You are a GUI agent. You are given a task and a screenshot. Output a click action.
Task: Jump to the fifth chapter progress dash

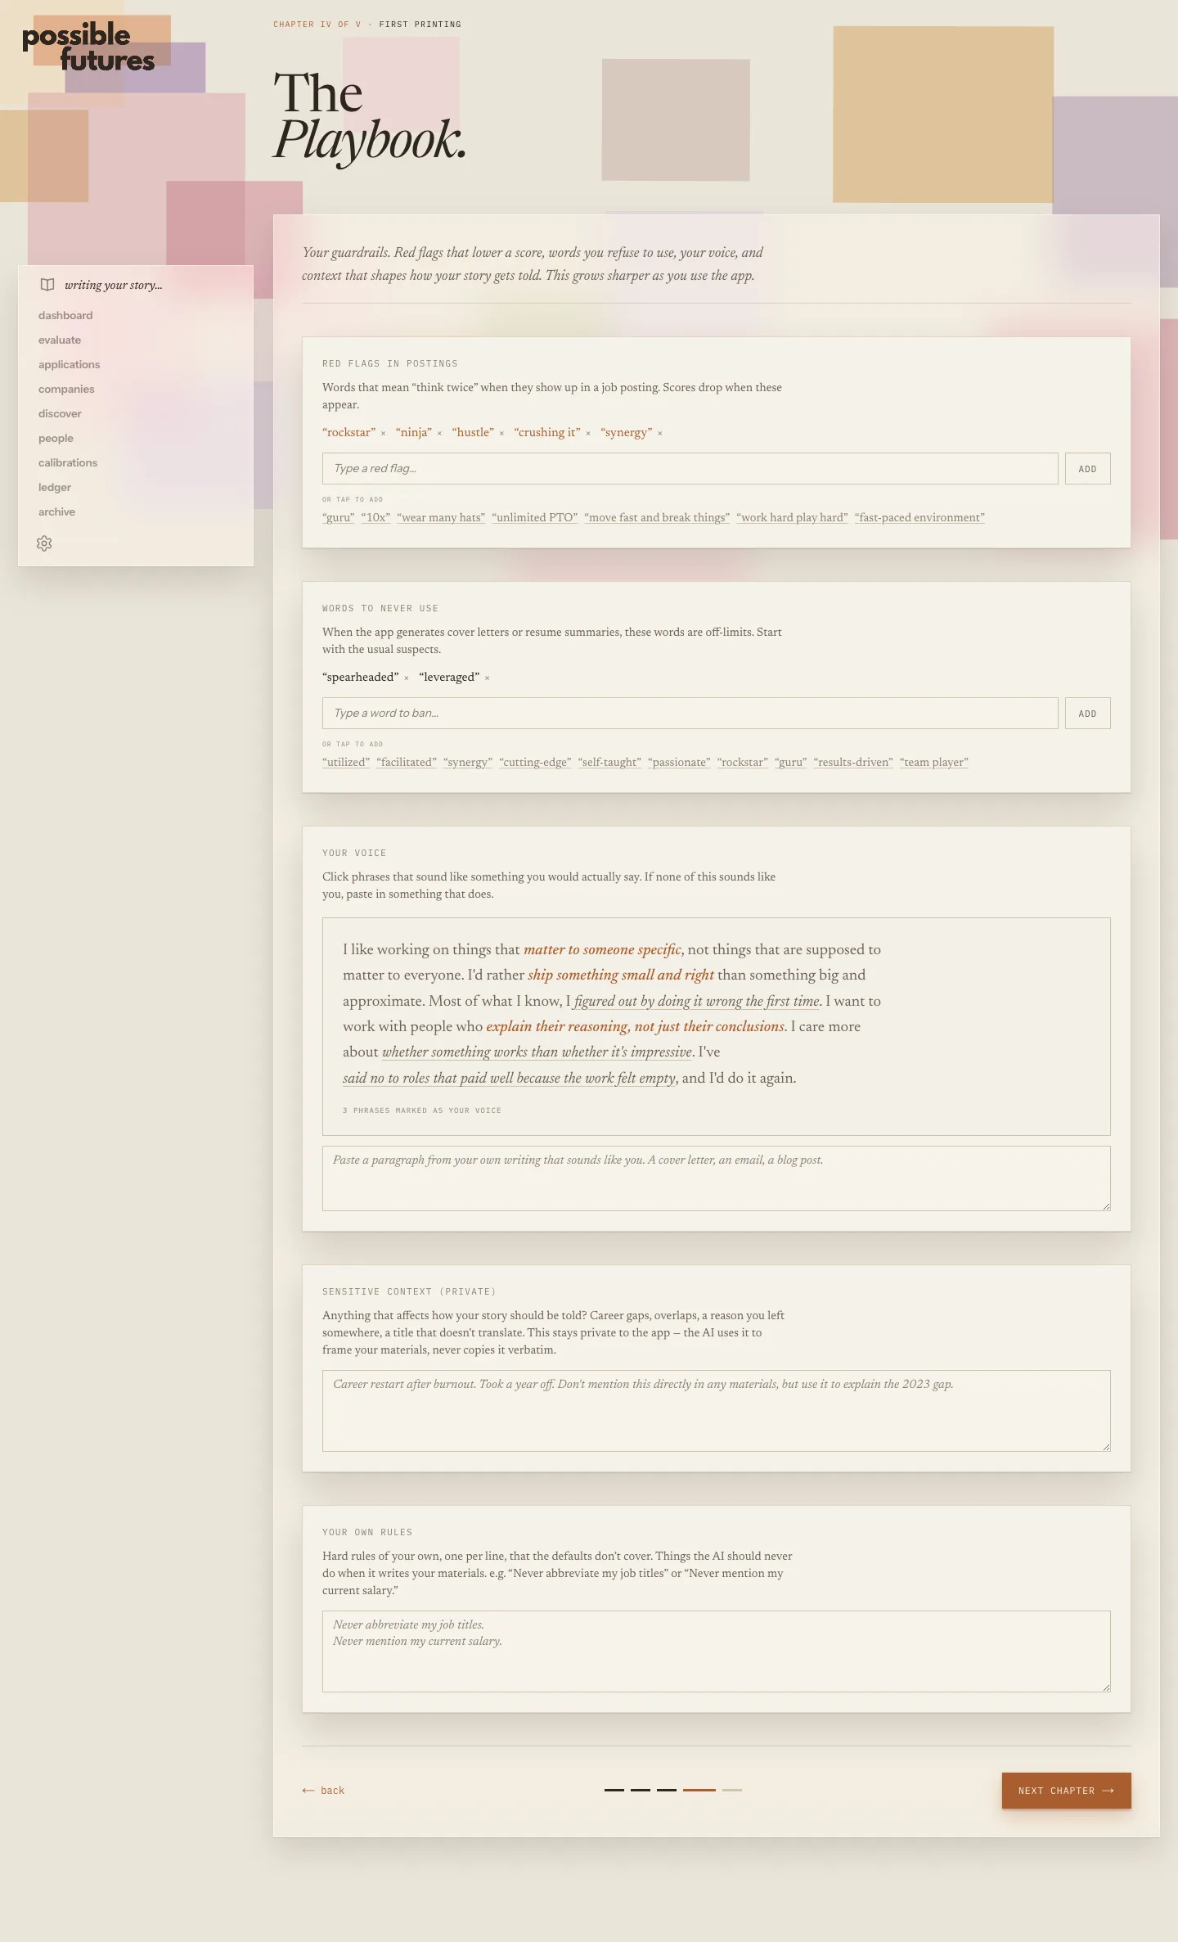pyautogui.click(x=732, y=1790)
